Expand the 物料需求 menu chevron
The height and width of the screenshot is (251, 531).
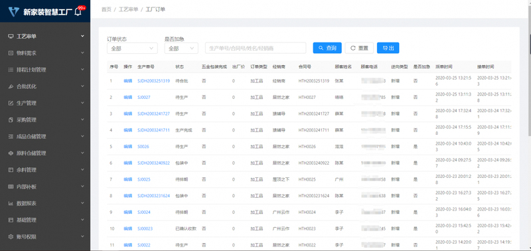(82, 53)
